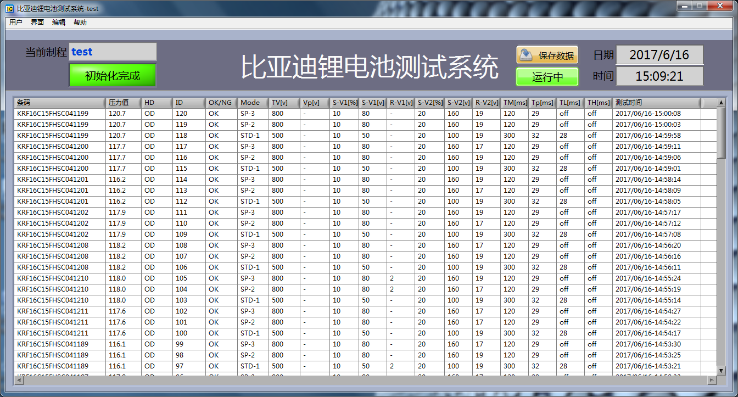Screen dimensions: 738x397
Task: Click the save data disk icon
Action: (527, 55)
